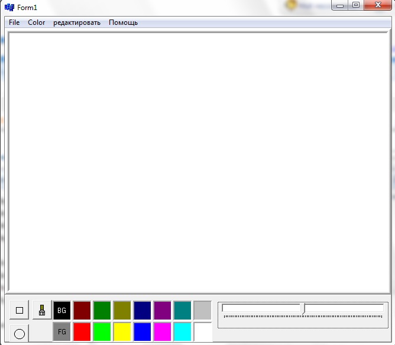
Task: Pick the teal color swatch
Action: (x=182, y=310)
